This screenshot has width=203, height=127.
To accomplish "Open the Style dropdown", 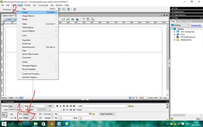I will pyautogui.click(x=37, y=106).
